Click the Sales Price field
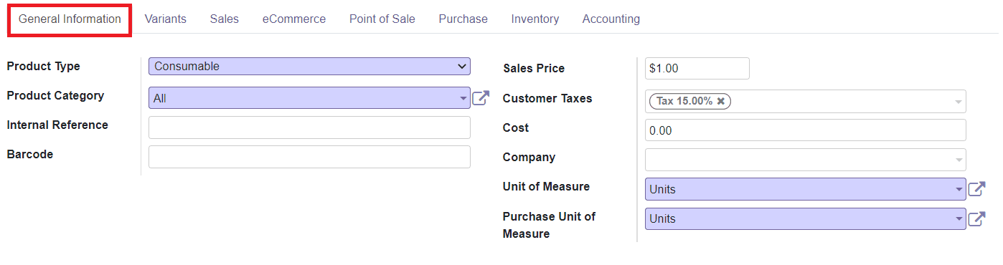 point(697,69)
